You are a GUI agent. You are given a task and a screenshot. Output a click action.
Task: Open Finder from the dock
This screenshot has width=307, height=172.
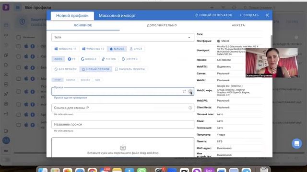[x=43, y=170]
